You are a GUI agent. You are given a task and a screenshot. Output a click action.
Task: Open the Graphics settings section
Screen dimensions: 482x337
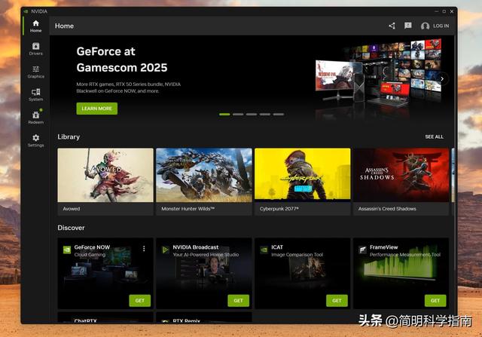[x=35, y=72]
